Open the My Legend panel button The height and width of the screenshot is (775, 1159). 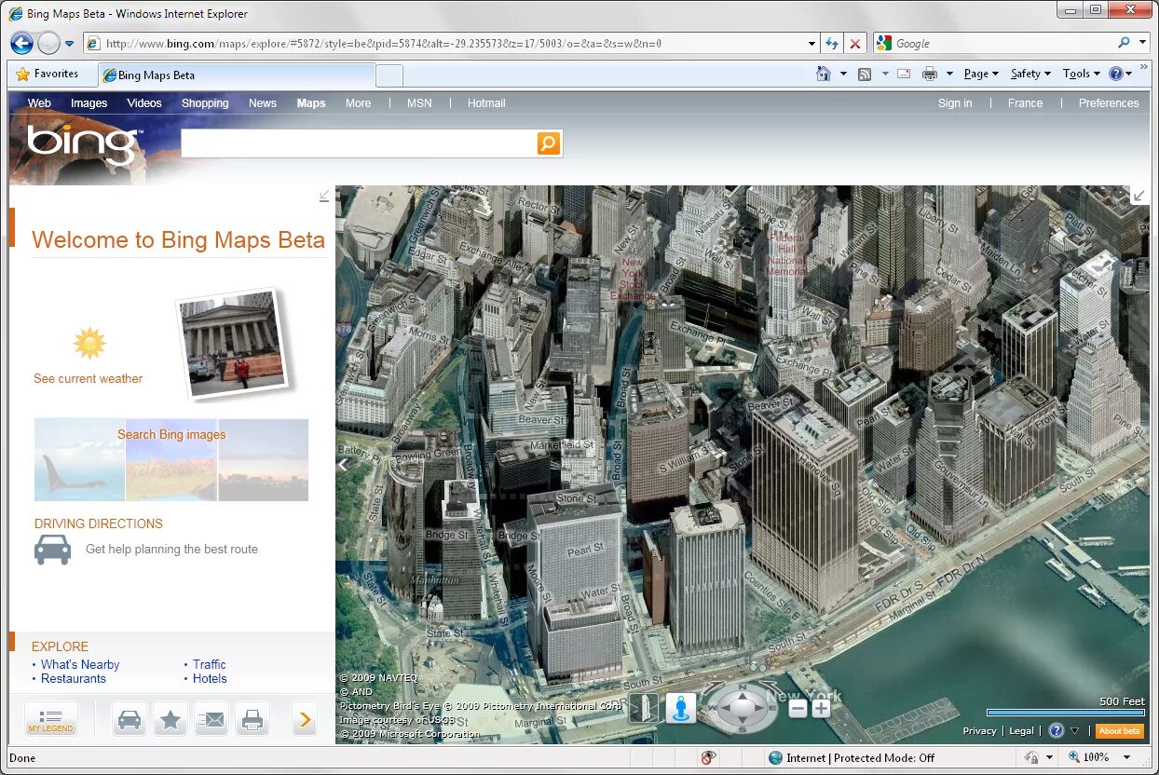click(51, 719)
